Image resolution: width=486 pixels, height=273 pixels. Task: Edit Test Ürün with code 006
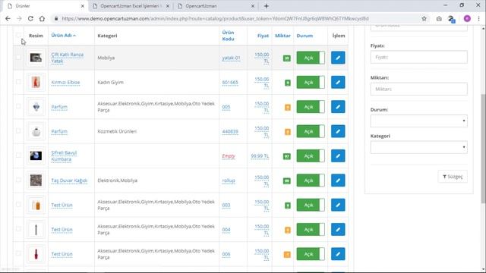(338, 254)
